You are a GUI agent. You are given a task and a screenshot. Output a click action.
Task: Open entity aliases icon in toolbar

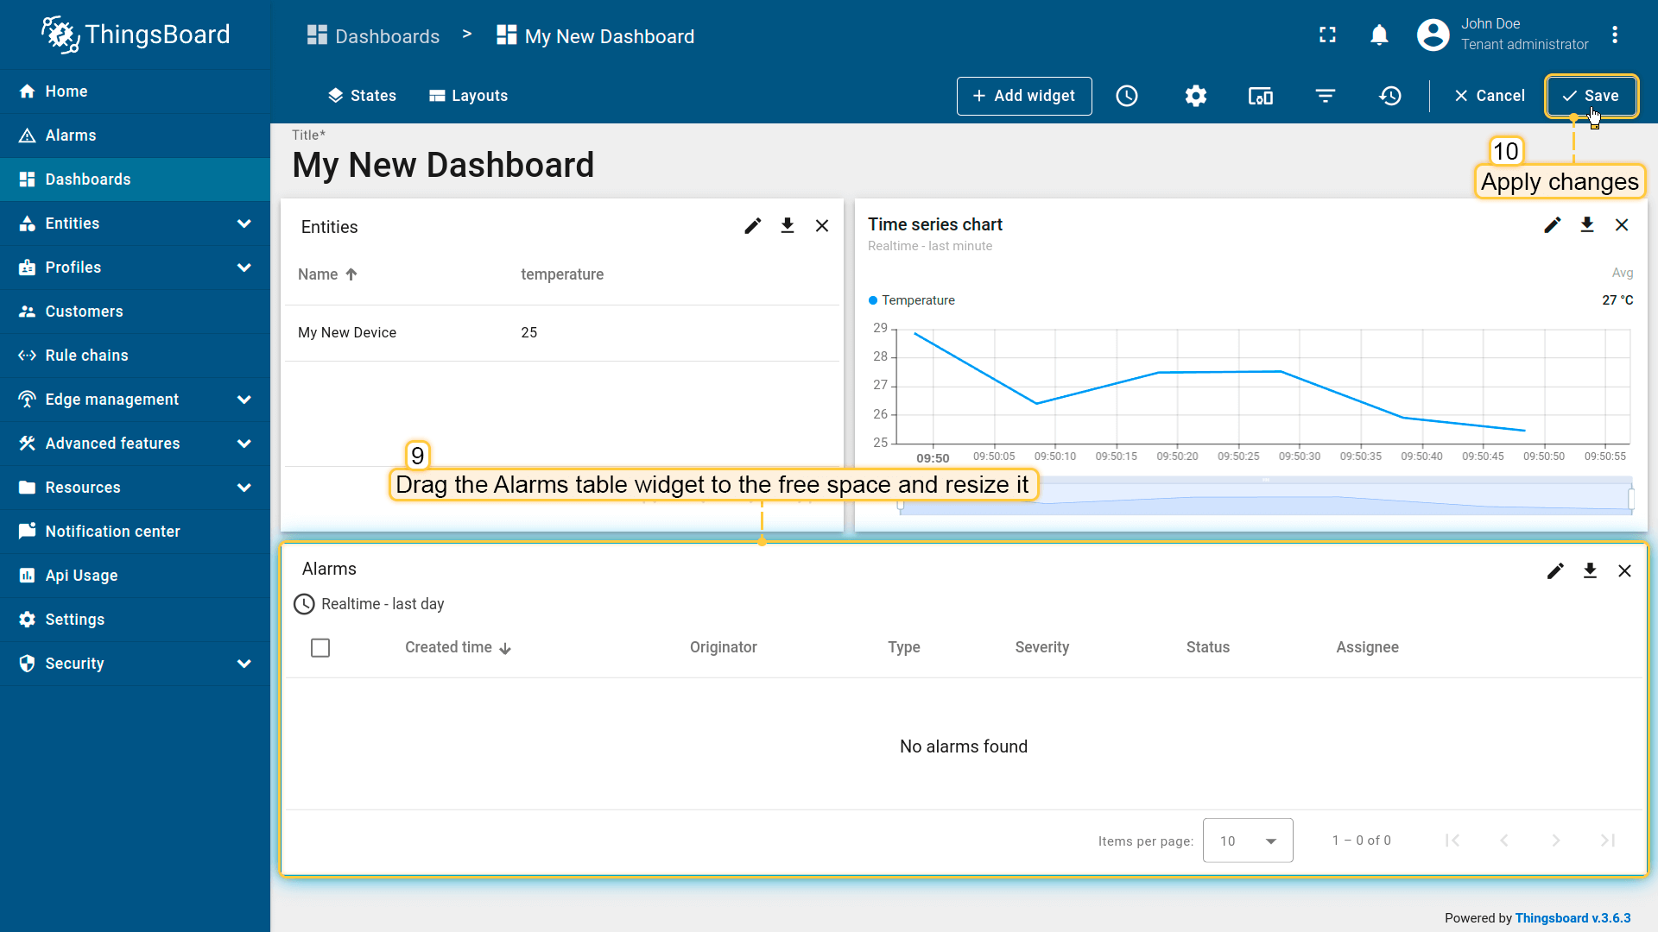point(1260,96)
